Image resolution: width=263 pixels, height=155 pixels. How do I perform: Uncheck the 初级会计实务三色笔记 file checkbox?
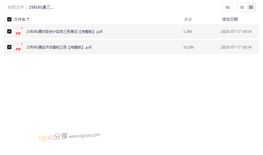9,31
